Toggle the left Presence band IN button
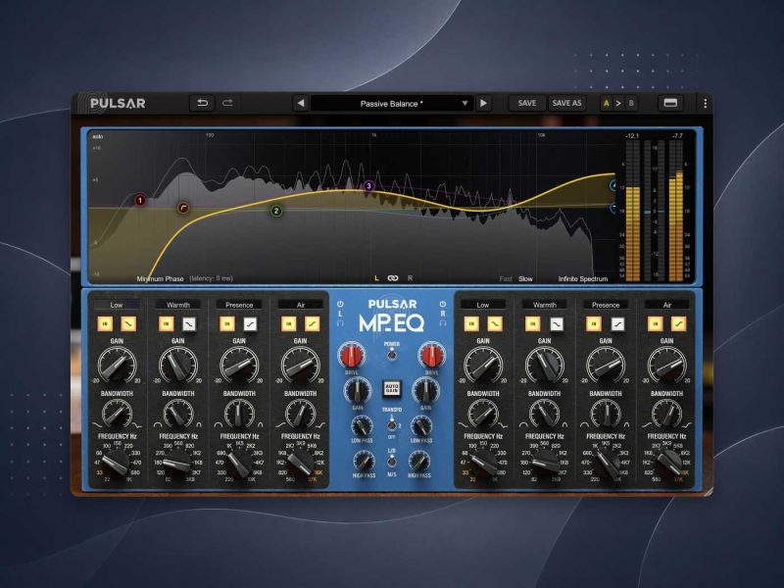Image resolution: width=784 pixels, height=588 pixels. pyautogui.click(x=227, y=323)
